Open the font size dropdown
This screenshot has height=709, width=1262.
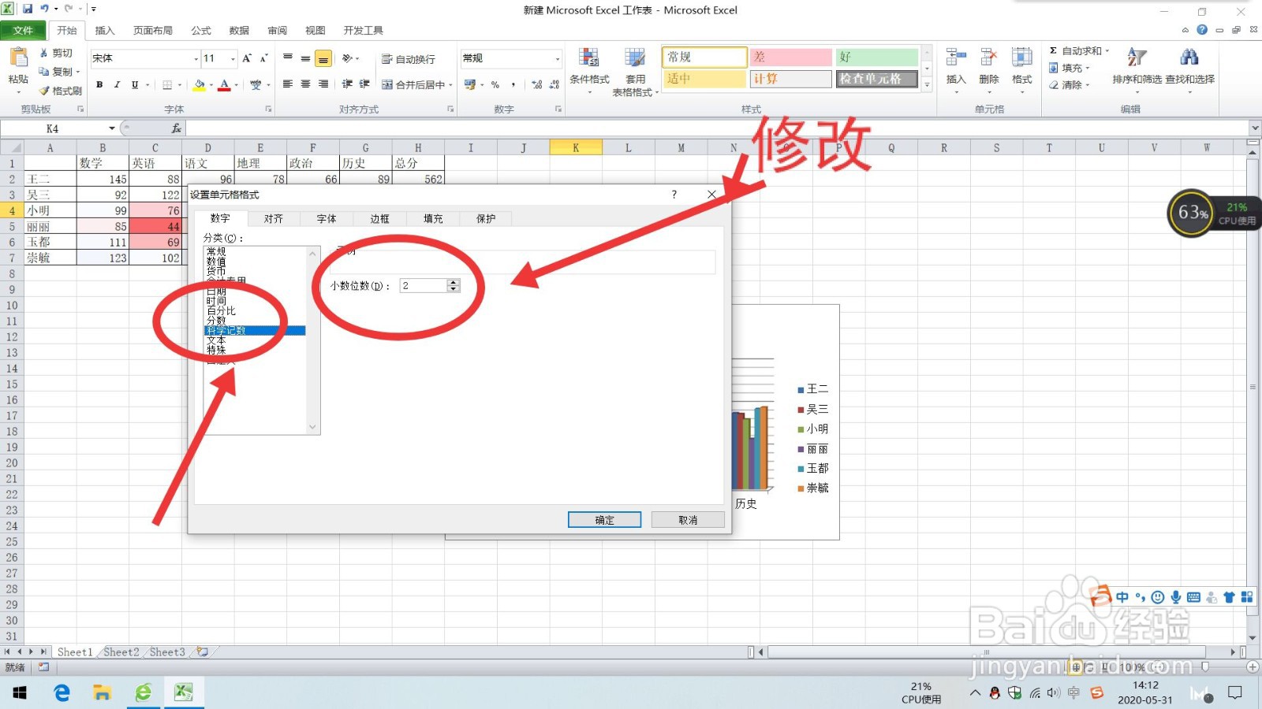click(231, 58)
